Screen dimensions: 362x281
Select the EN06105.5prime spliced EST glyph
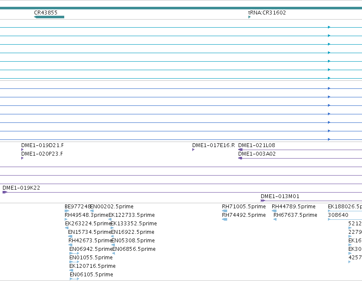tap(74, 279)
